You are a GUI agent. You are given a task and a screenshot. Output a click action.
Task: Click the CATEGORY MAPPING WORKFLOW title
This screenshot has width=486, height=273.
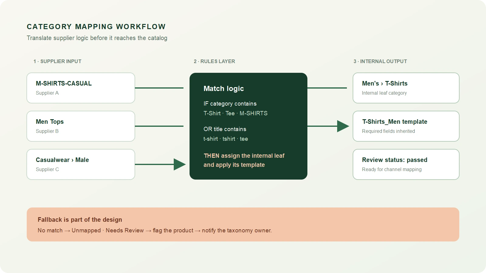click(x=96, y=27)
